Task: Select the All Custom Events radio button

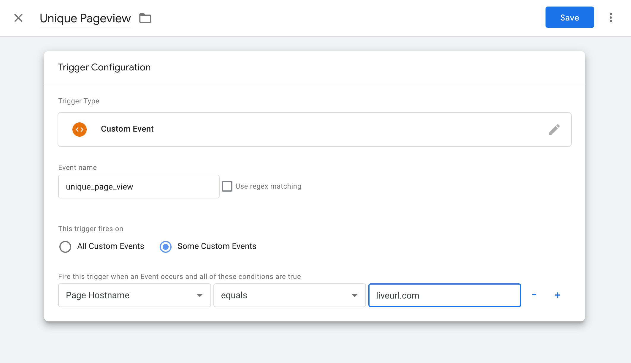Action: pyautogui.click(x=65, y=247)
